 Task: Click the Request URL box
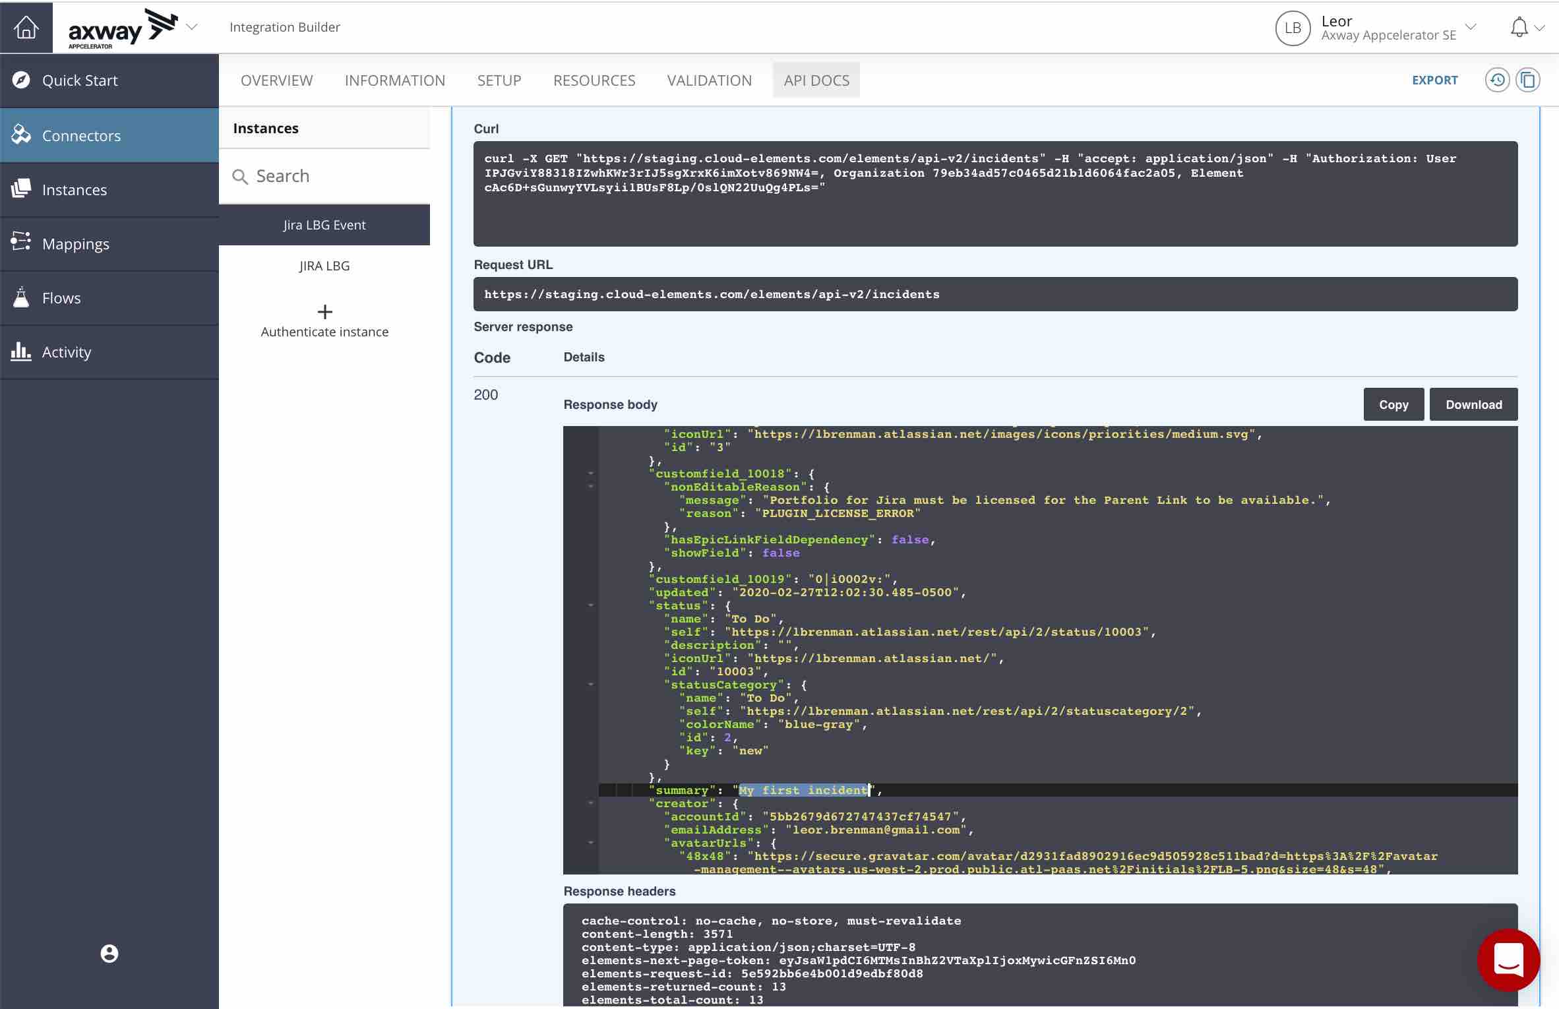tap(996, 294)
